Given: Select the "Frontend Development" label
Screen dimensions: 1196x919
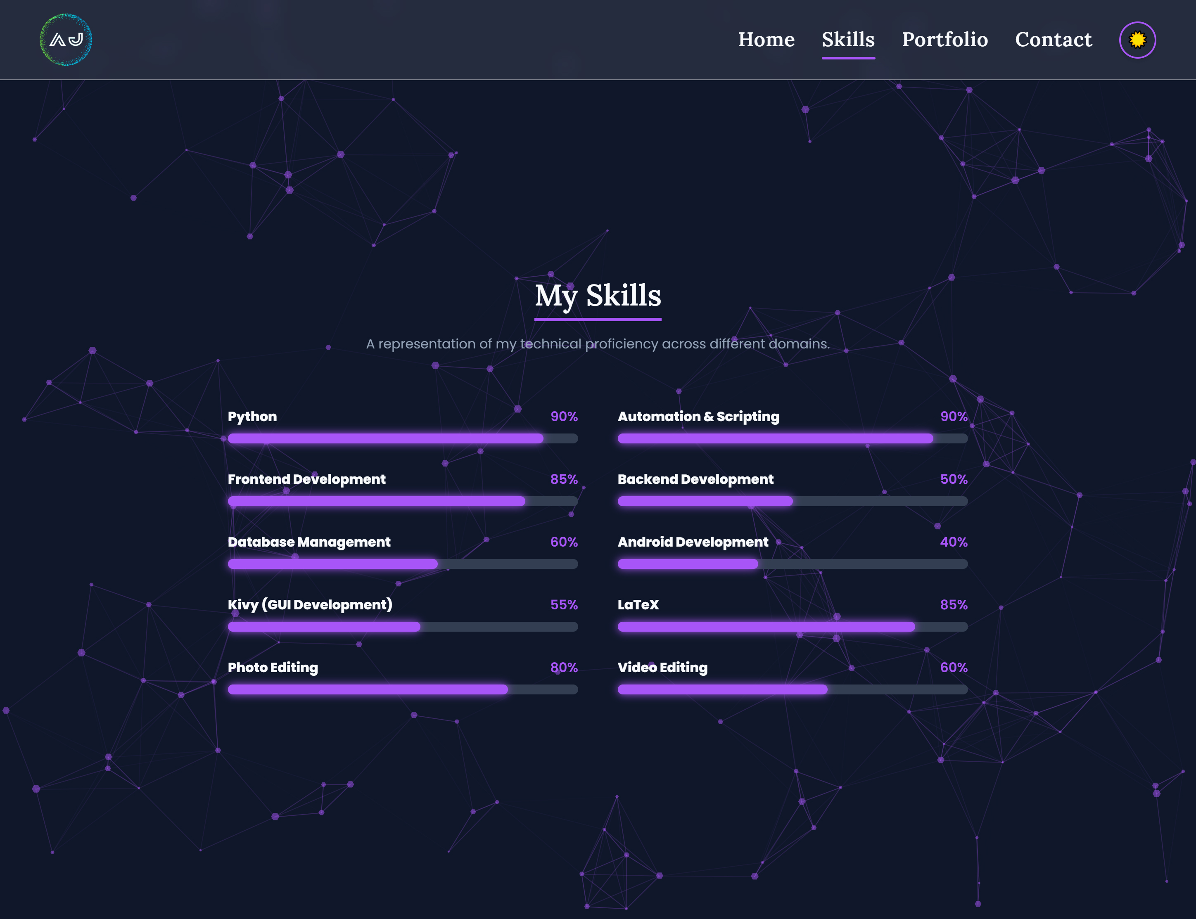Looking at the screenshot, I should pyautogui.click(x=306, y=479).
